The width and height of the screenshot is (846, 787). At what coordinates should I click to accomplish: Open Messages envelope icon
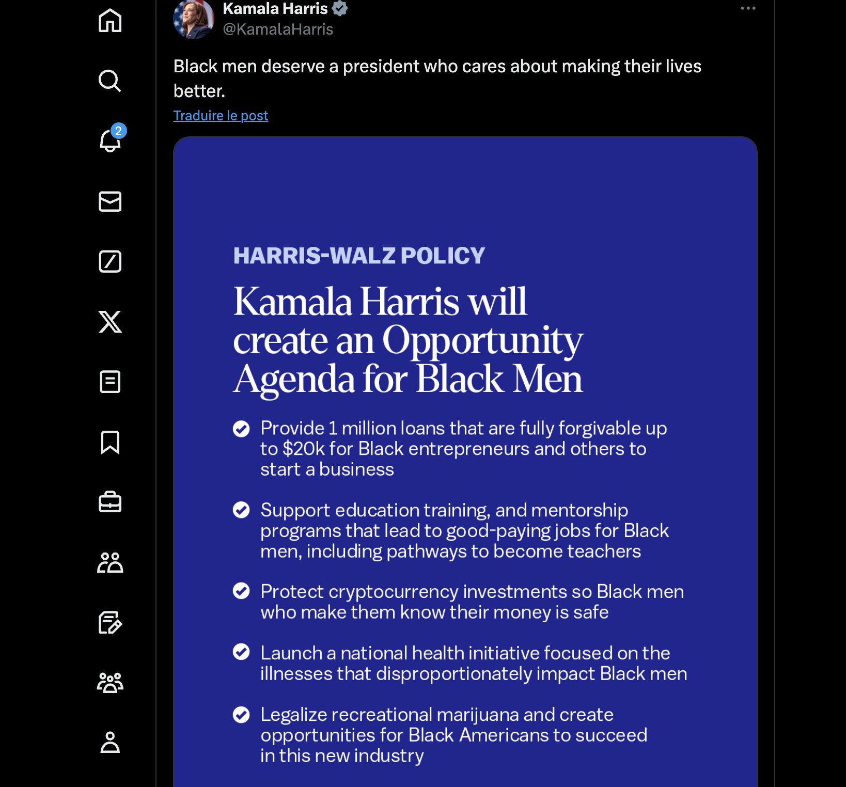pyautogui.click(x=110, y=201)
